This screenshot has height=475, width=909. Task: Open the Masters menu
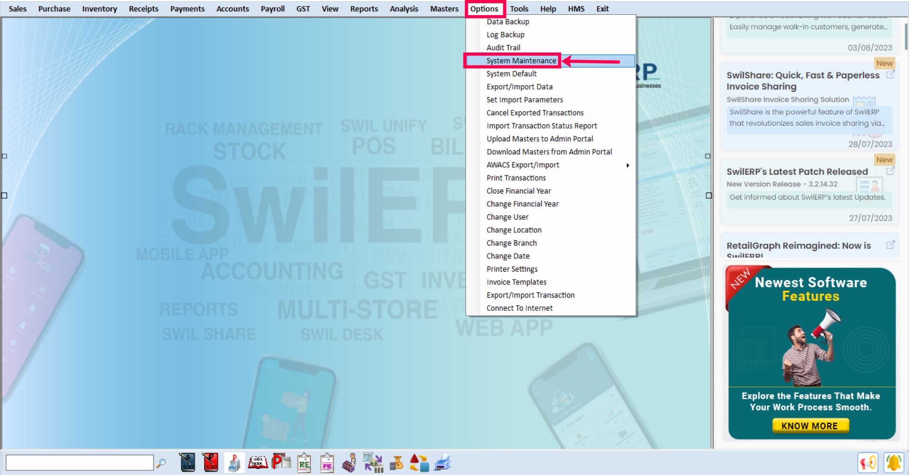[444, 9]
